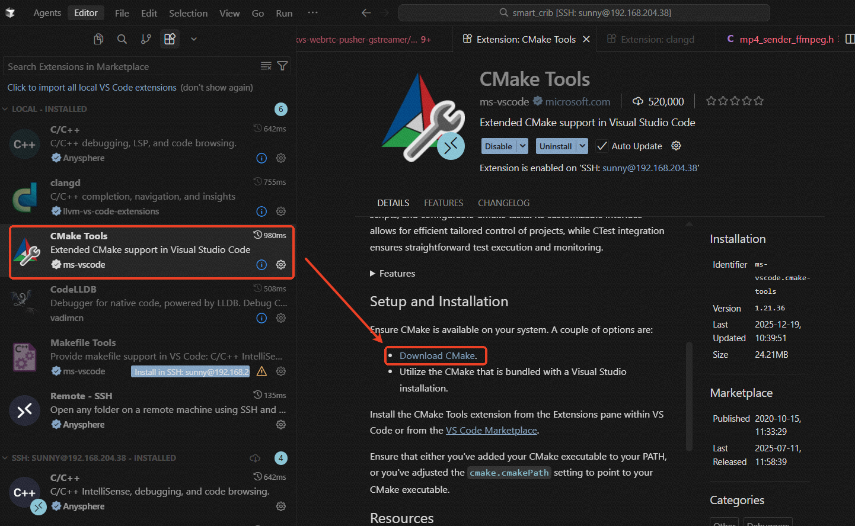Show info icon for CMake Tools list entry

pos(261,265)
